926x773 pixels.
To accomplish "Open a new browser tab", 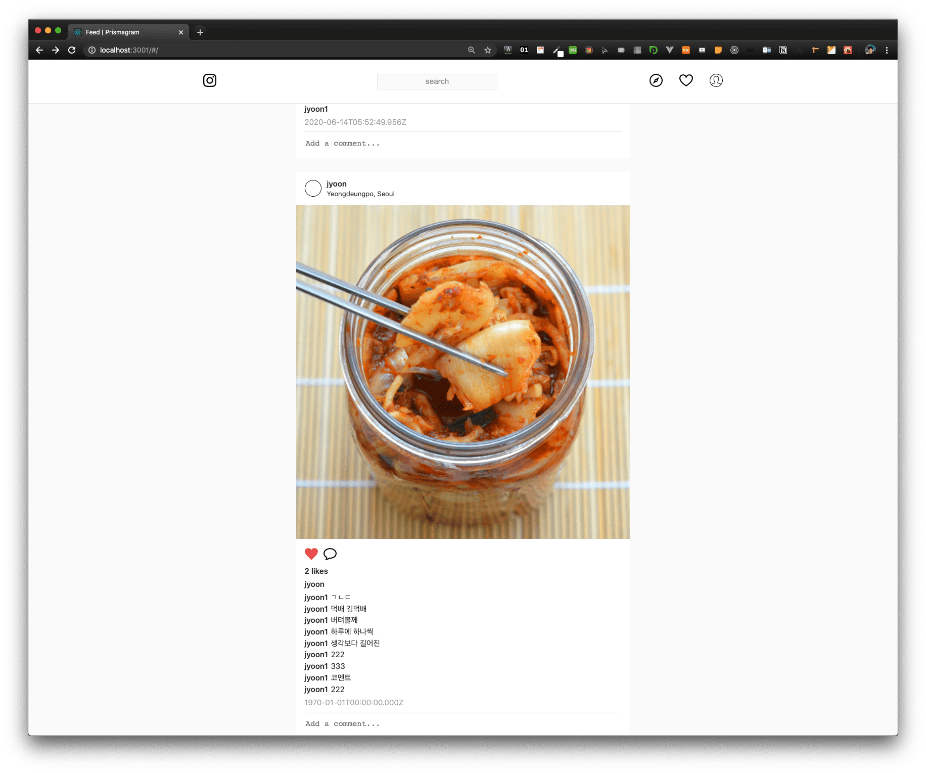I will 200,32.
